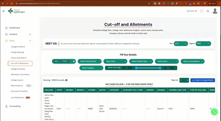Click the fullscreen toggle icon

[x=202, y=11]
